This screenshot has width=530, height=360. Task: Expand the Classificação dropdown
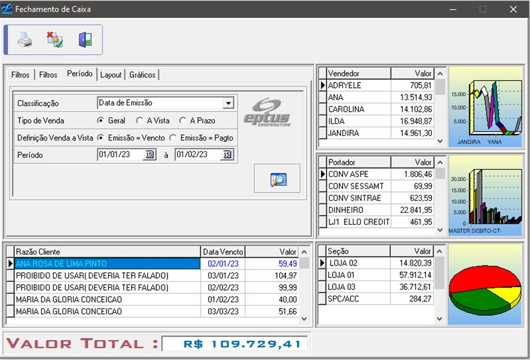[x=228, y=103]
